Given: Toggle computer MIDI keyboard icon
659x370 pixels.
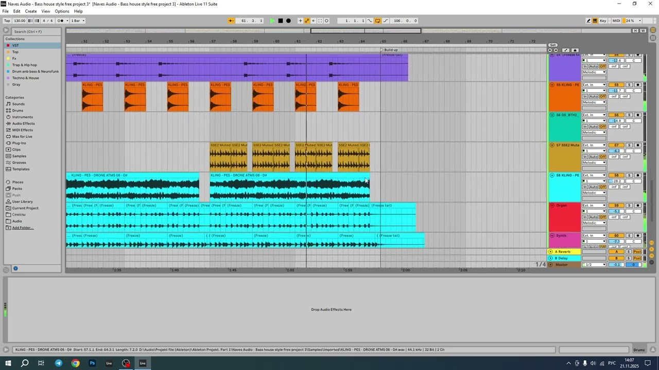Looking at the screenshot, I should click(x=595, y=21).
